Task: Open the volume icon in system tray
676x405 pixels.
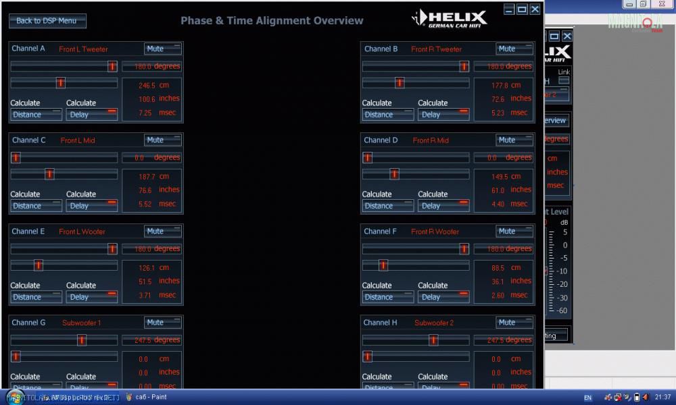Action: (x=646, y=398)
